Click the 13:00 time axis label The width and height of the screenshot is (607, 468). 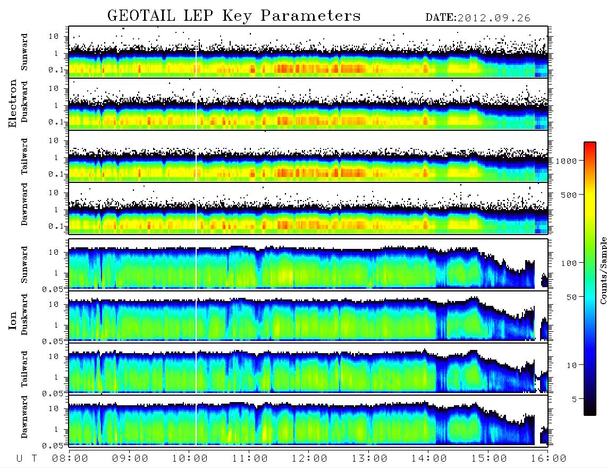pos(369,458)
